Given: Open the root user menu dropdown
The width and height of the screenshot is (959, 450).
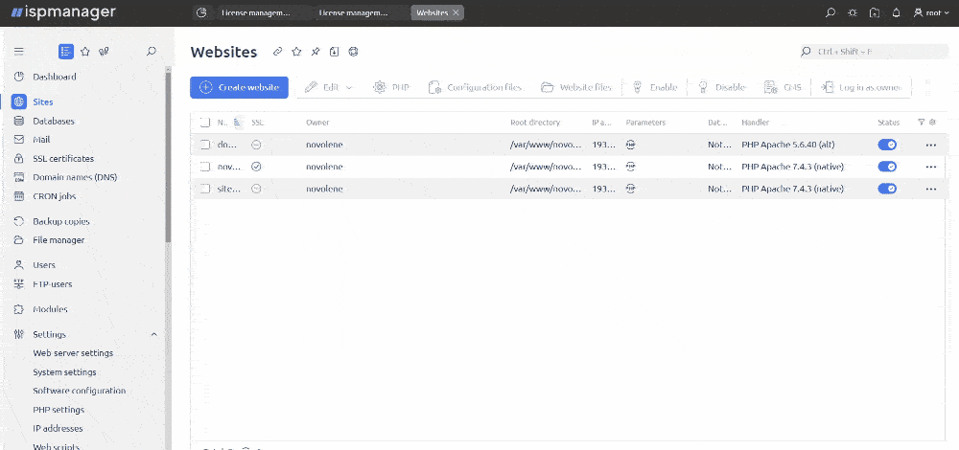Looking at the screenshot, I should [931, 12].
